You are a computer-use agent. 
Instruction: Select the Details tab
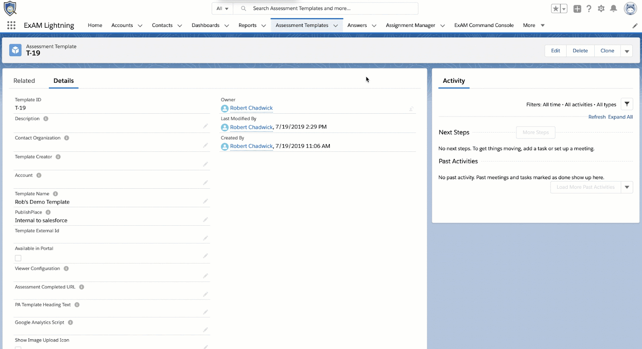pos(64,81)
